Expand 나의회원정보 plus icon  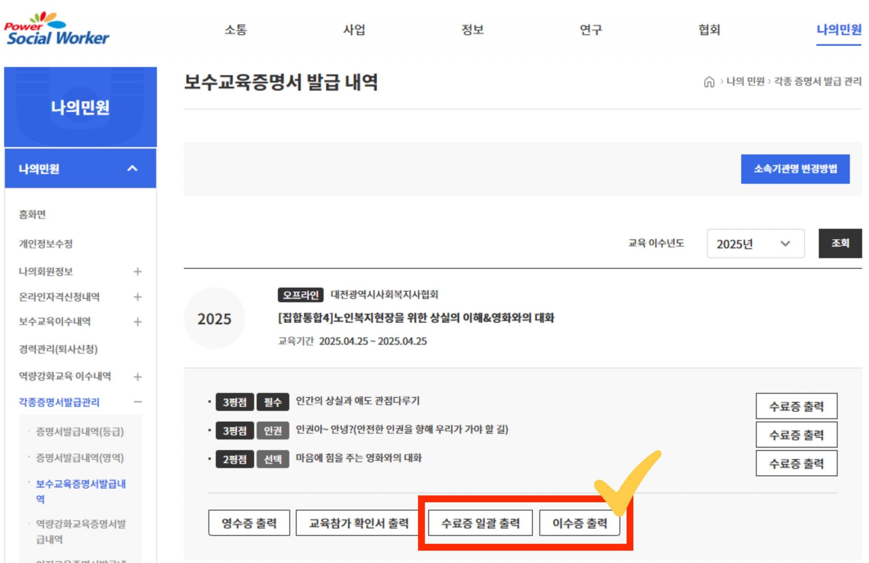(x=138, y=272)
